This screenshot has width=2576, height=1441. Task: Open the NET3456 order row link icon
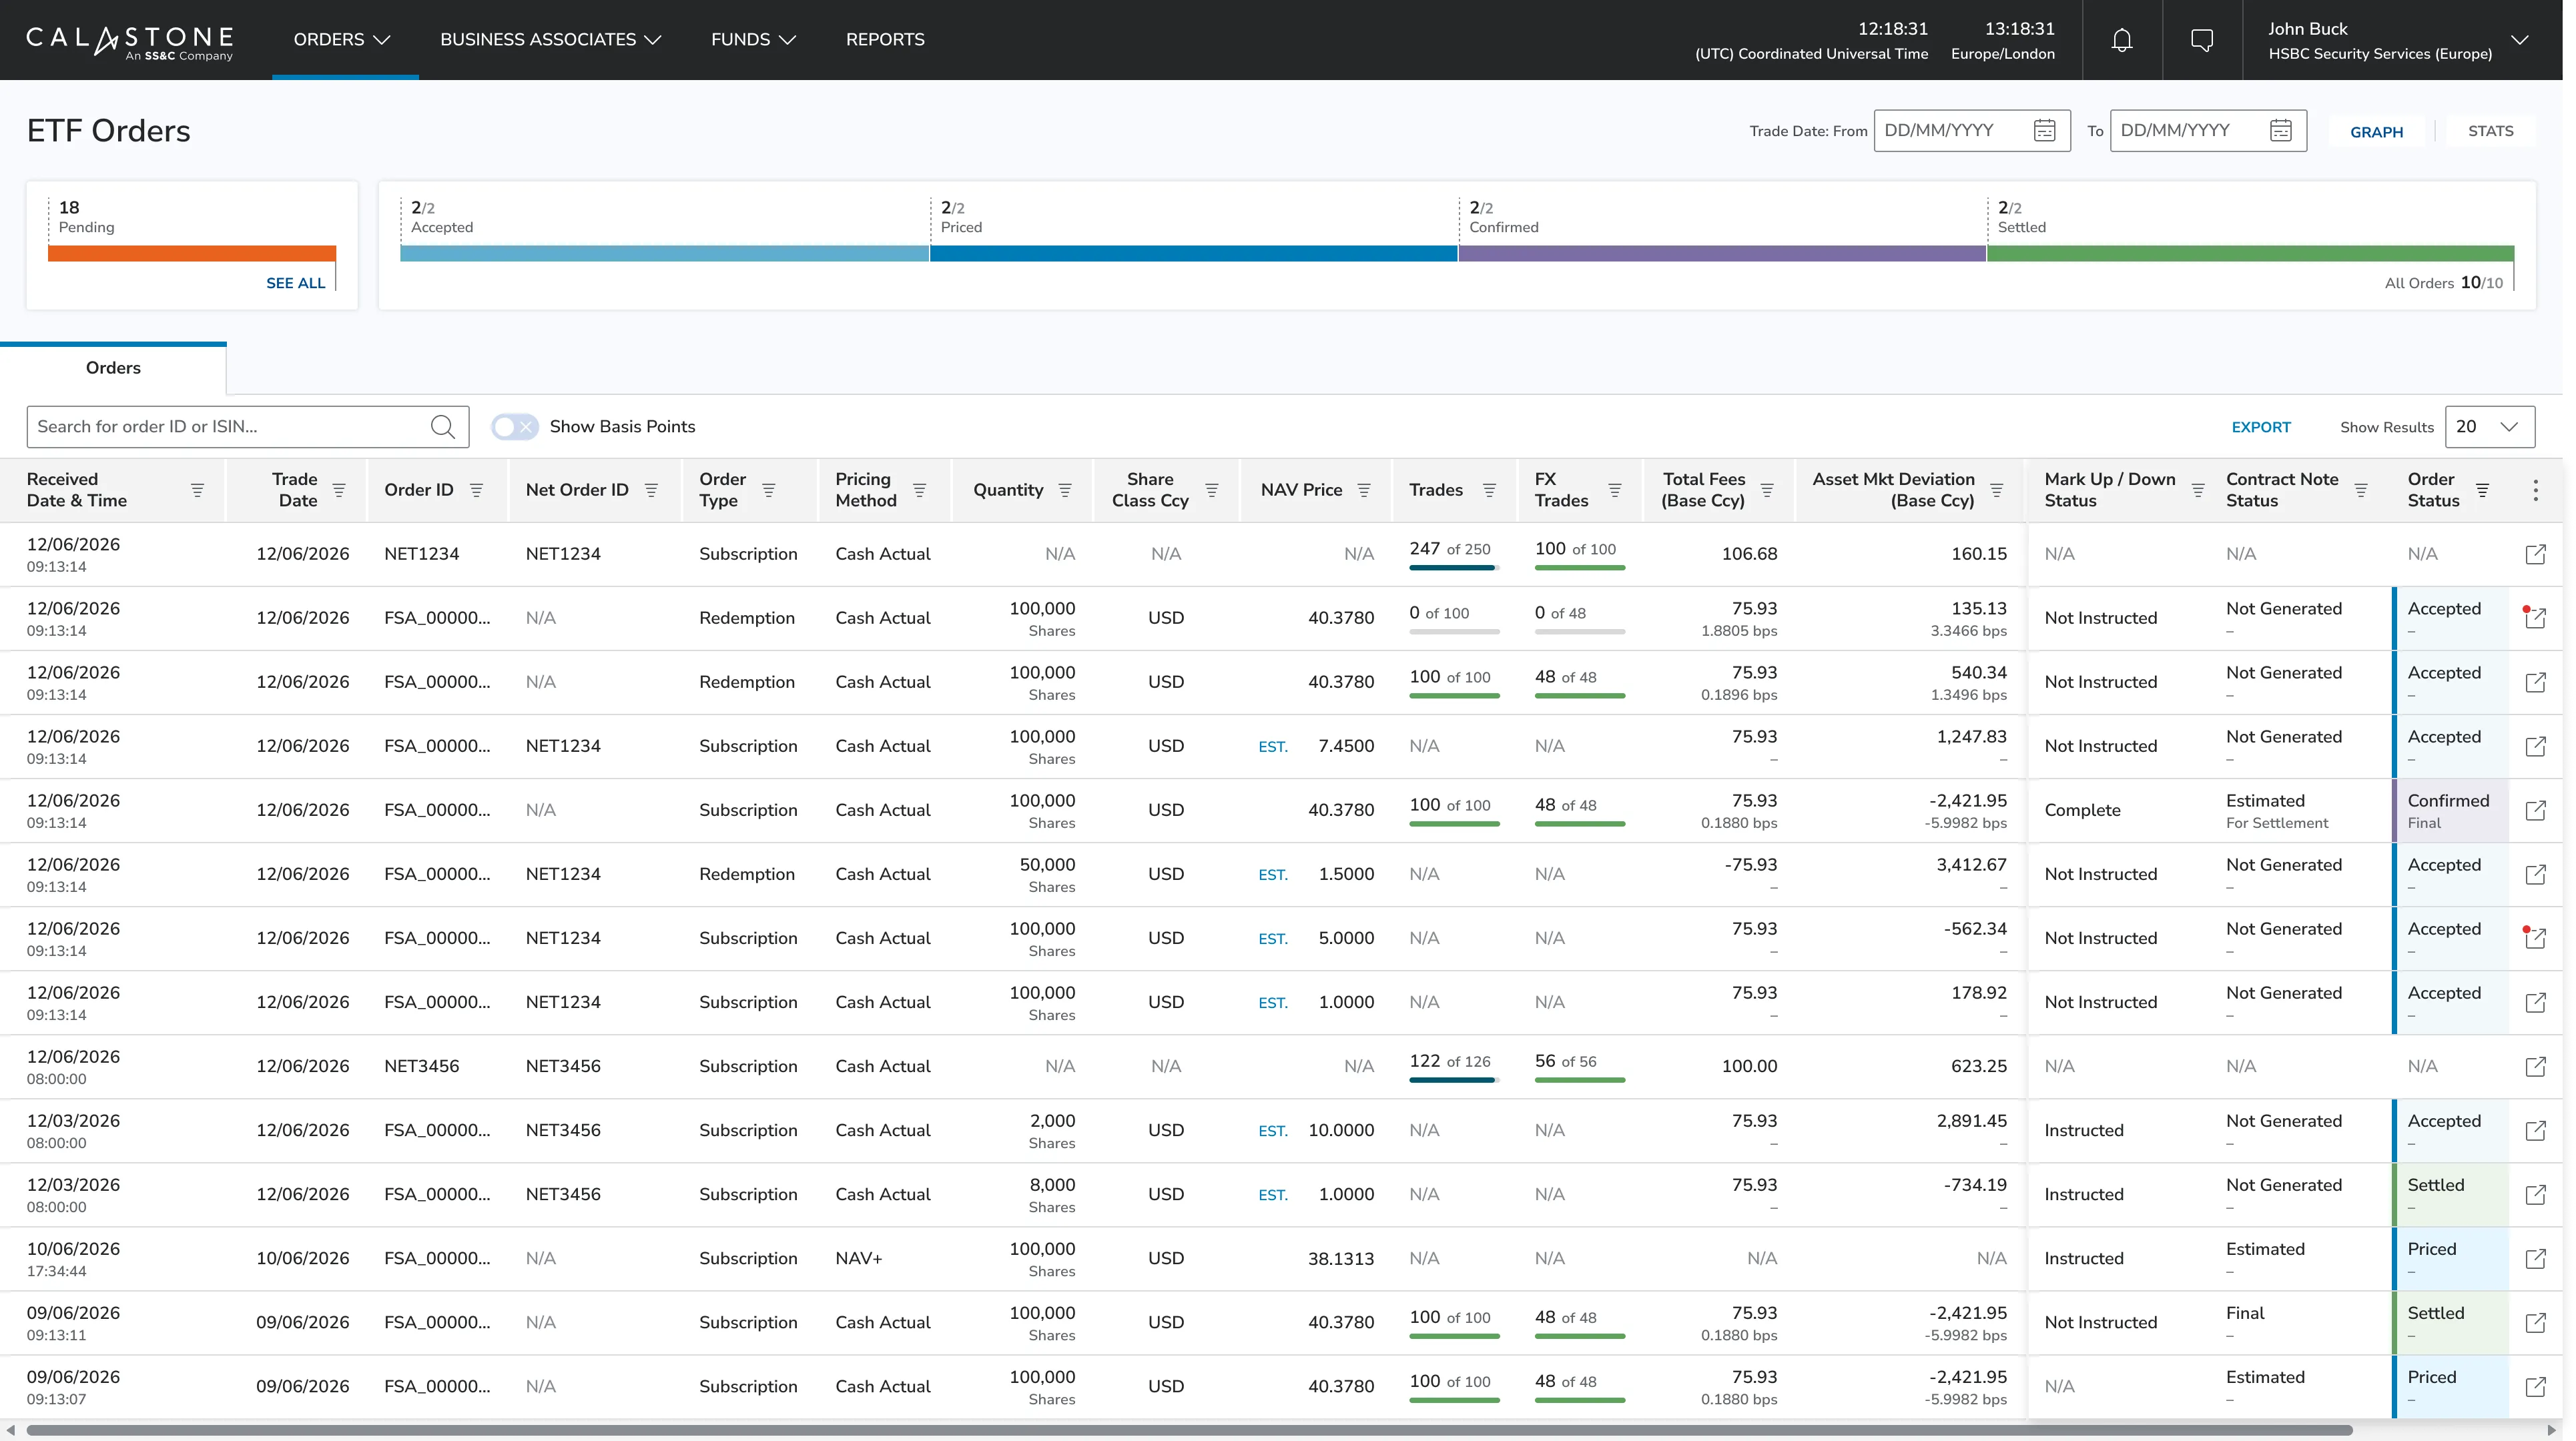pyautogui.click(x=2535, y=1066)
